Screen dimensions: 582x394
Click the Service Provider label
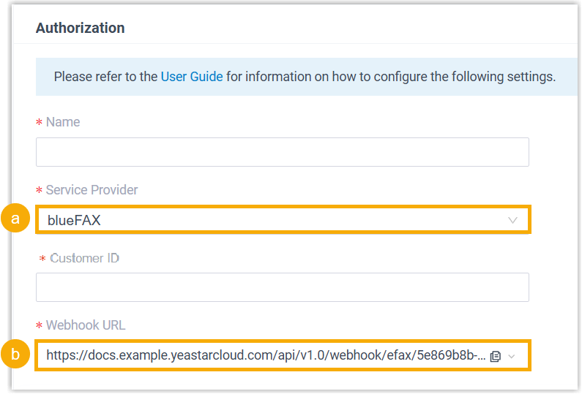[x=92, y=190]
